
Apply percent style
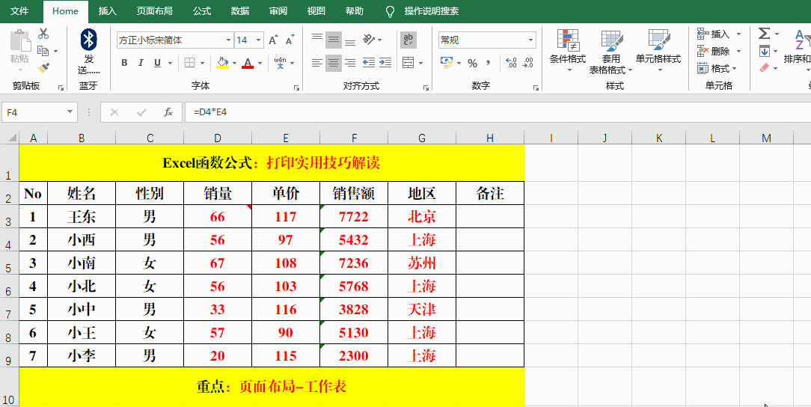472,63
